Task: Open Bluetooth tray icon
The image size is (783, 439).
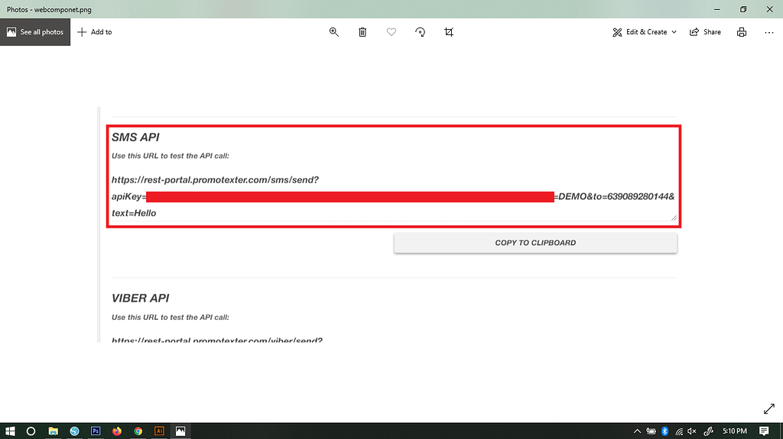Action: click(664, 431)
